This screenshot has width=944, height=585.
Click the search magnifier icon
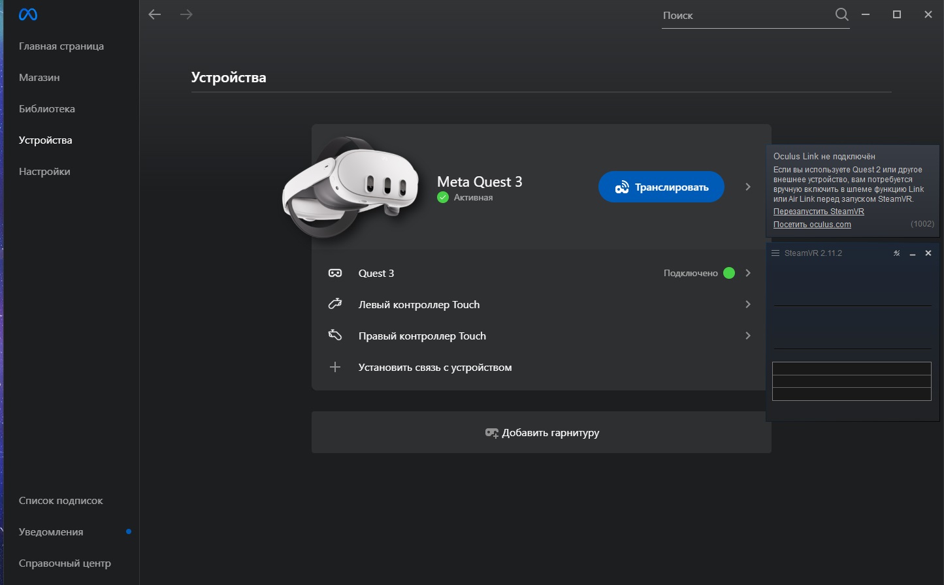842,14
